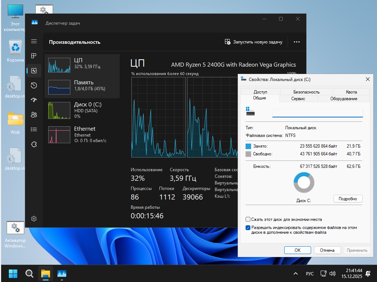Switch to Сервис tab
Viewport: 377px width, 282px height.
pos(298,99)
